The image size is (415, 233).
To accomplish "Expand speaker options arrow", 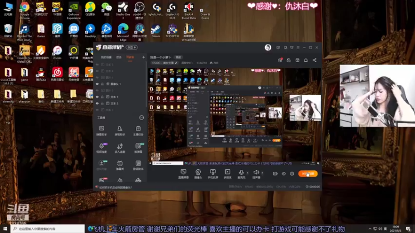I will pyautogui.click(x=262, y=173).
